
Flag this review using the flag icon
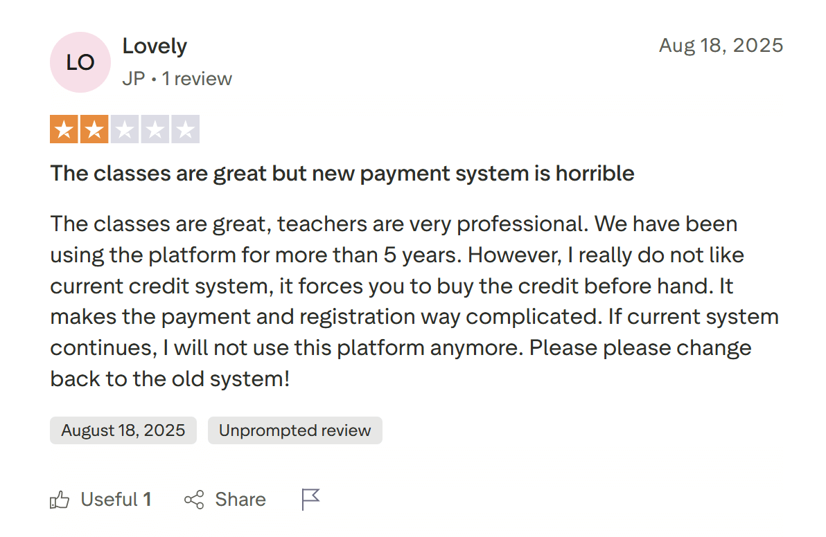point(310,499)
